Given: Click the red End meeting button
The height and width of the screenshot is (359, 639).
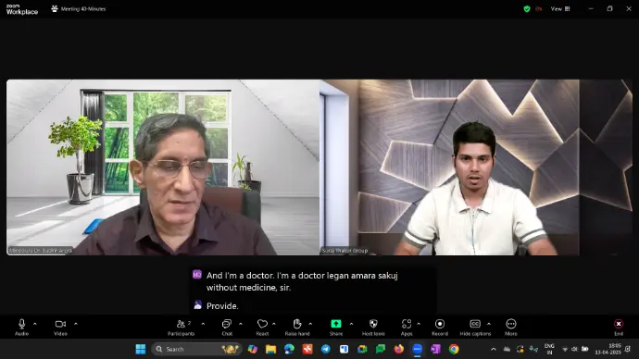Looking at the screenshot, I should pyautogui.click(x=619, y=327).
